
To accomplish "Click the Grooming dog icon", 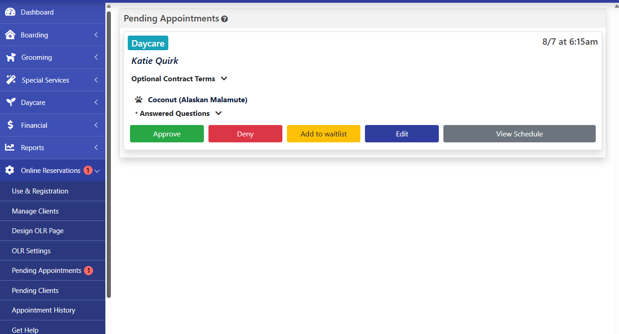I will 11,57.
